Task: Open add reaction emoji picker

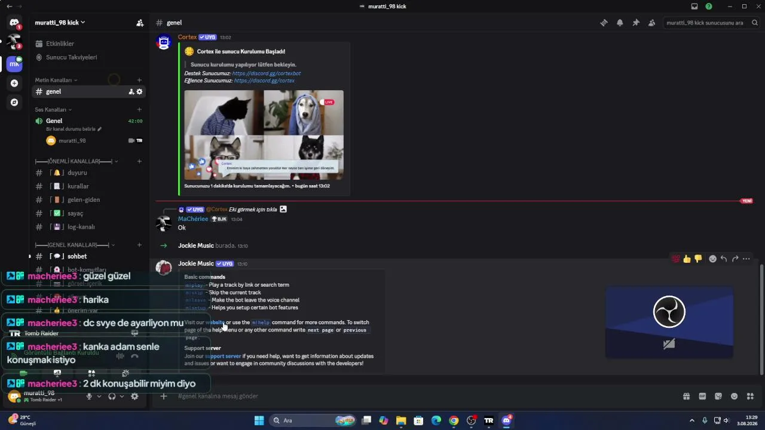Action: point(712,259)
